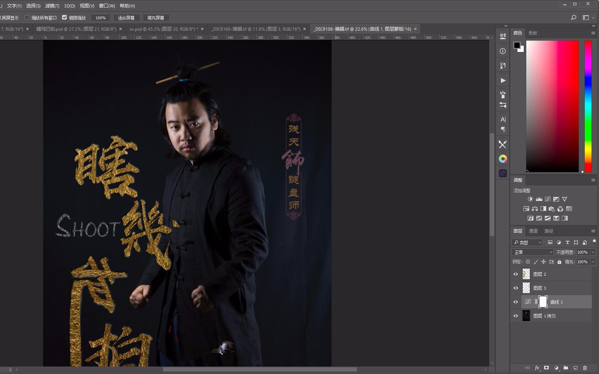Open the 正常 blend mode dropdown
The height and width of the screenshot is (374, 599).
[x=532, y=252]
